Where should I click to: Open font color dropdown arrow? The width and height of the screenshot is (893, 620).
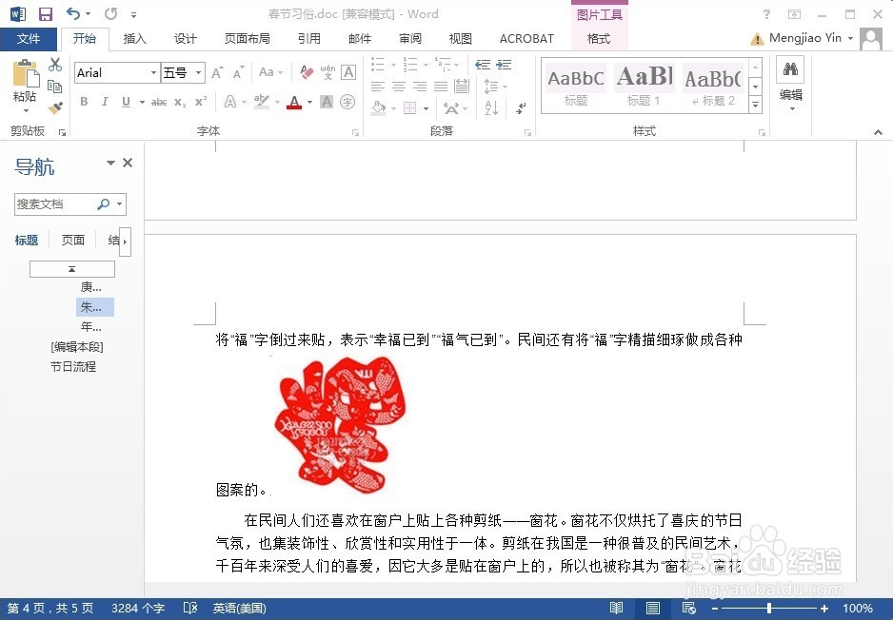tap(309, 102)
